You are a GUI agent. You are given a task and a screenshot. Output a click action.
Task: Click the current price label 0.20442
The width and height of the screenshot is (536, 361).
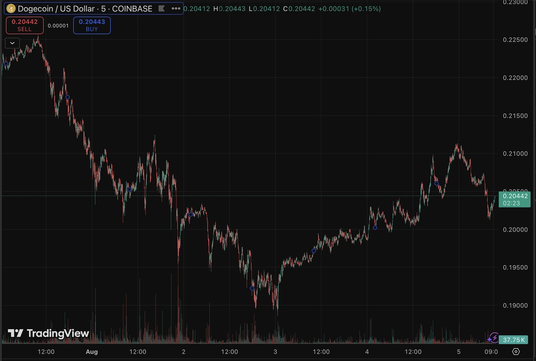pos(515,196)
